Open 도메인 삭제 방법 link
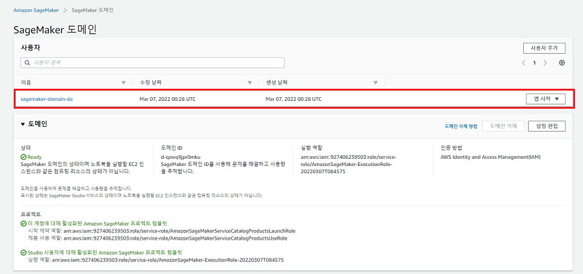 click(x=461, y=126)
